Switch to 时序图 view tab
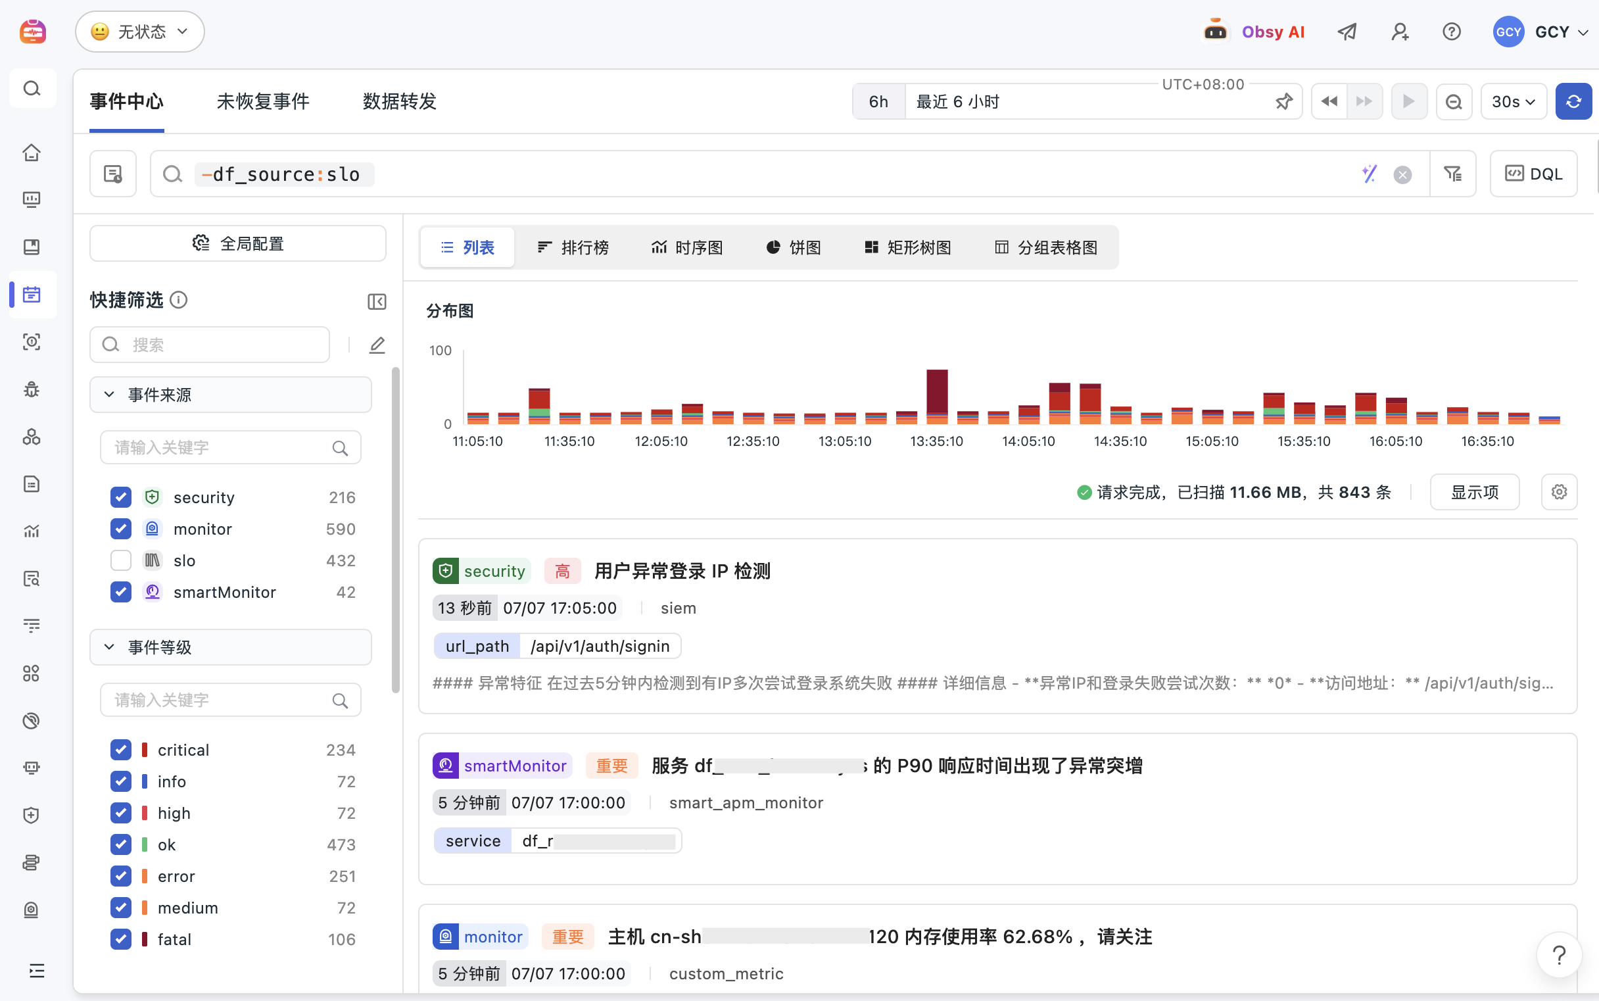The height and width of the screenshot is (1001, 1599). pyautogui.click(x=686, y=247)
